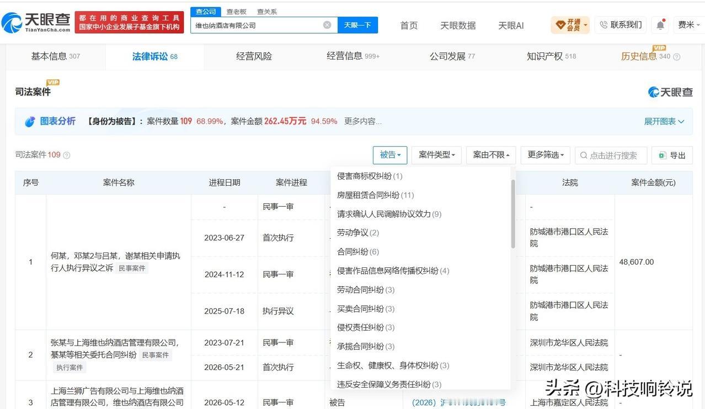This screenshot has height=409, width=705.
Task: Select the 查公司 search tab
Action: click(x=206, y=12)
